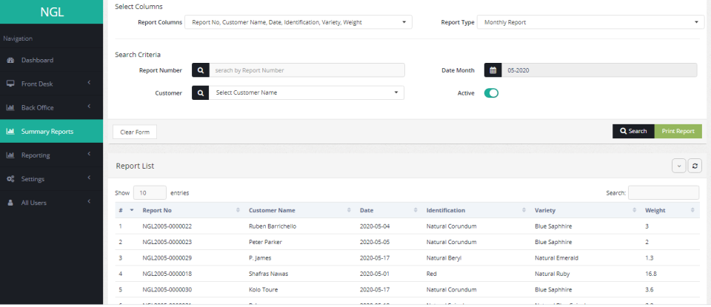Click the weight value 16.8

point(651,274)
